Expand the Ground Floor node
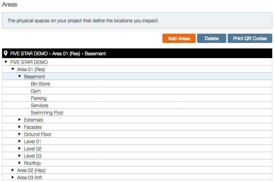Screen dimensions: 275x182 tap(20, 134)
